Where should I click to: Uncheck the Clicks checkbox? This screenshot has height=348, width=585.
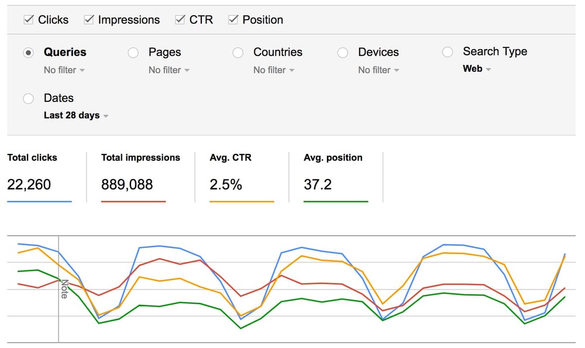click(x=28, y=19)
